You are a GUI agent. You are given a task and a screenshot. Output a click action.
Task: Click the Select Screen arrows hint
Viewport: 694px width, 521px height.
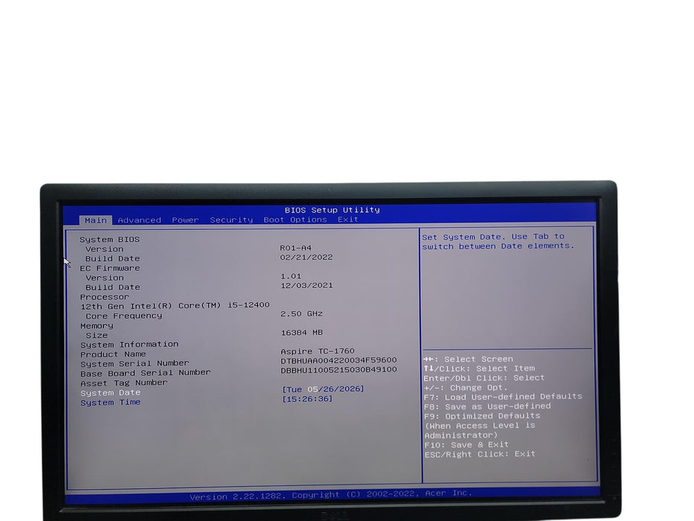469,359
